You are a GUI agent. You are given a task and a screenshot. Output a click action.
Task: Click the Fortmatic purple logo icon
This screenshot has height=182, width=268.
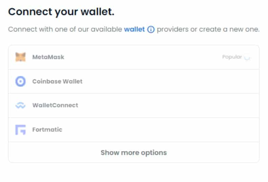pyautogui.click(x=21, y=130)
